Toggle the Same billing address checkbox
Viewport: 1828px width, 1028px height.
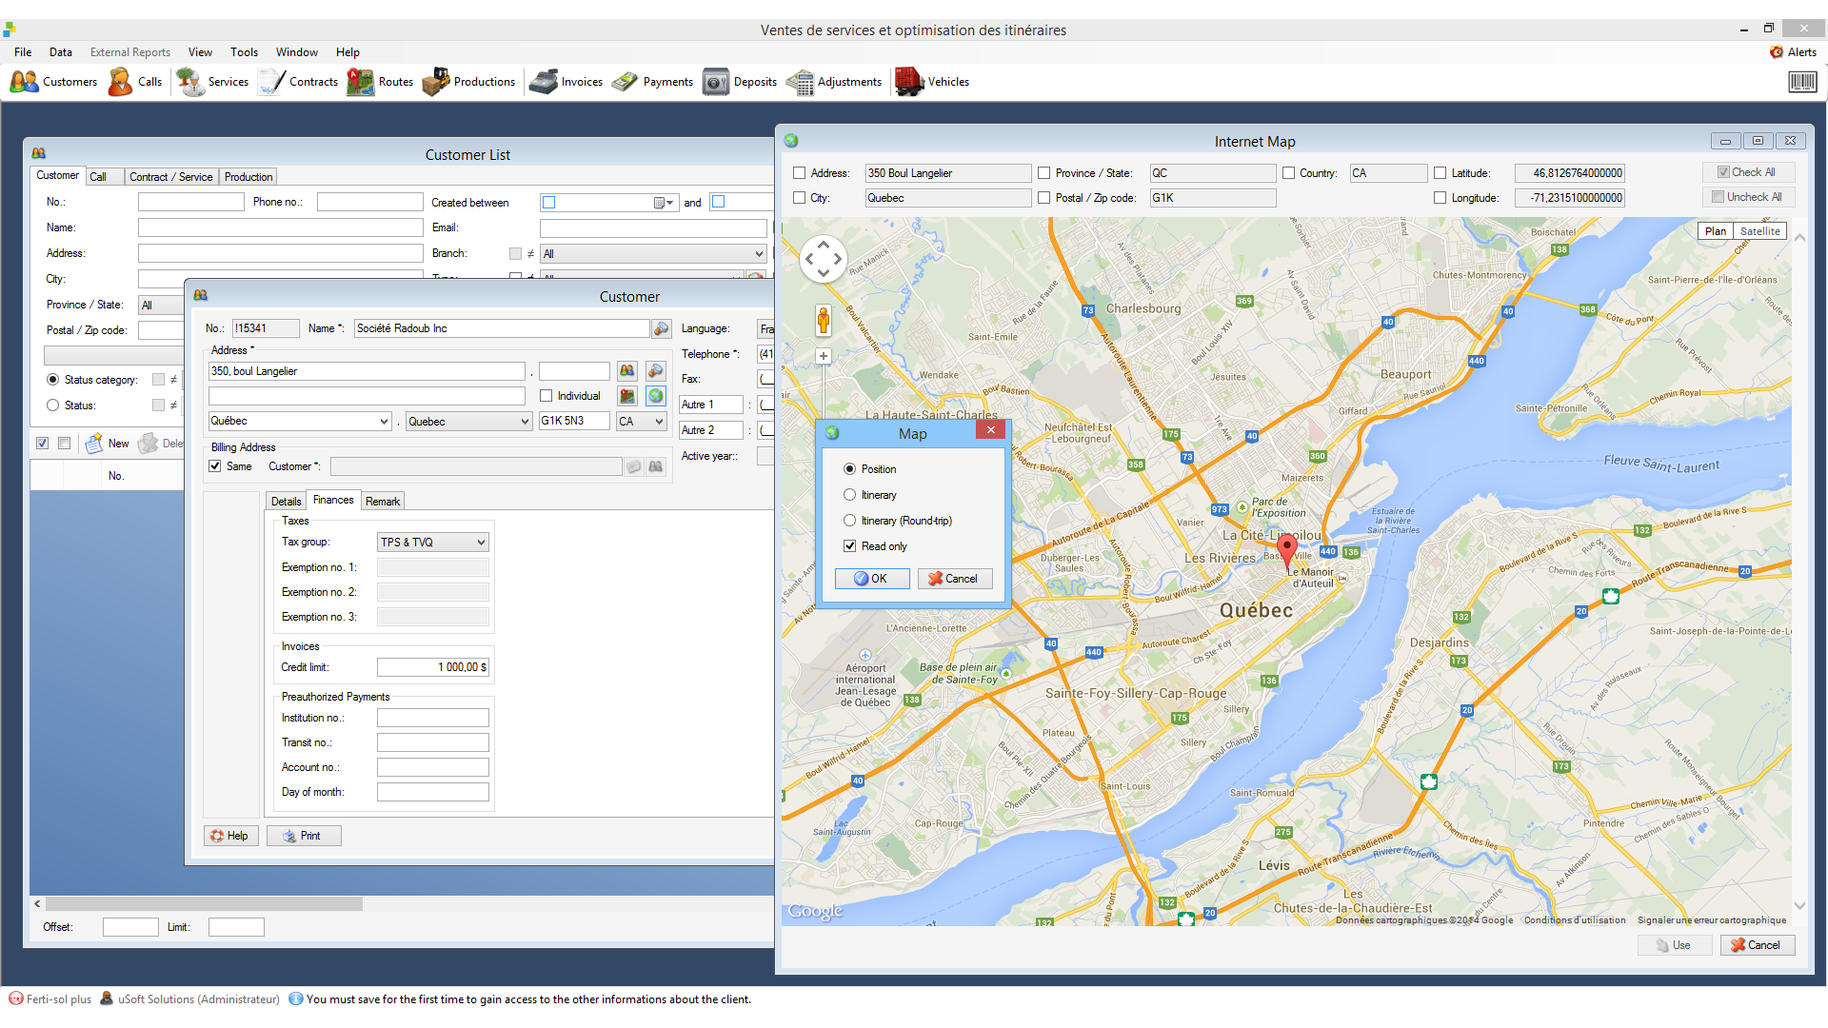point(215,466)
